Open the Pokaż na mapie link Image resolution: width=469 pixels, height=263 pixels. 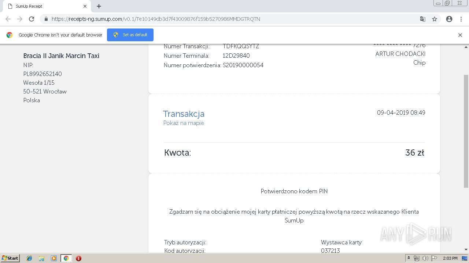[x=184, y=123]
